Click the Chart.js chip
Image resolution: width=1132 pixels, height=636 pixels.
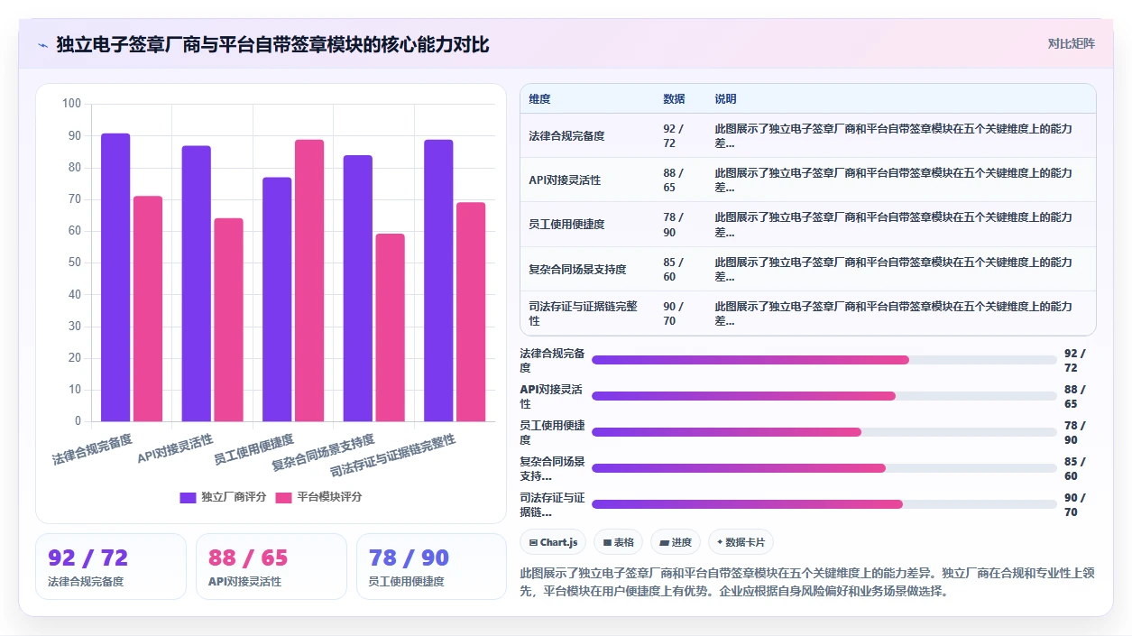(554, 542)
